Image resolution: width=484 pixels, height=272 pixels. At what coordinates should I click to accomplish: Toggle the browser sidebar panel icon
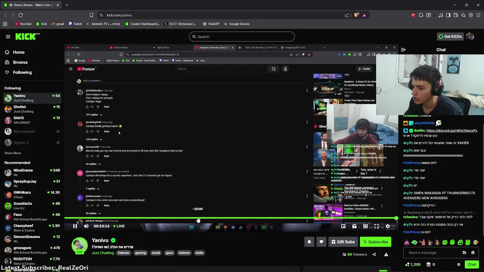click(448, 15)
